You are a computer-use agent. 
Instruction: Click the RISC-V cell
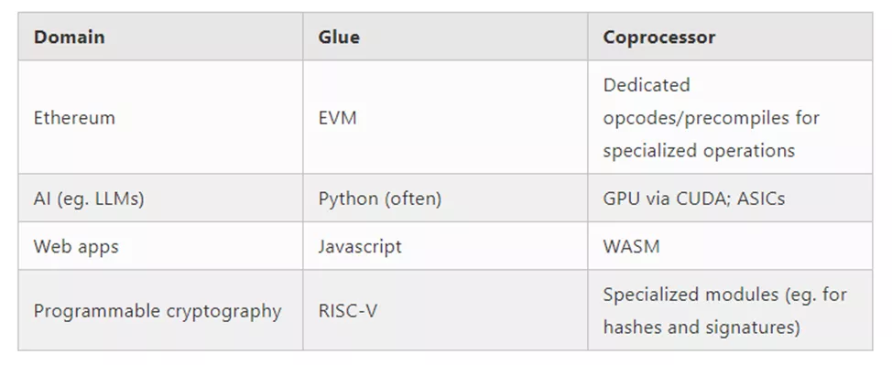445,310
